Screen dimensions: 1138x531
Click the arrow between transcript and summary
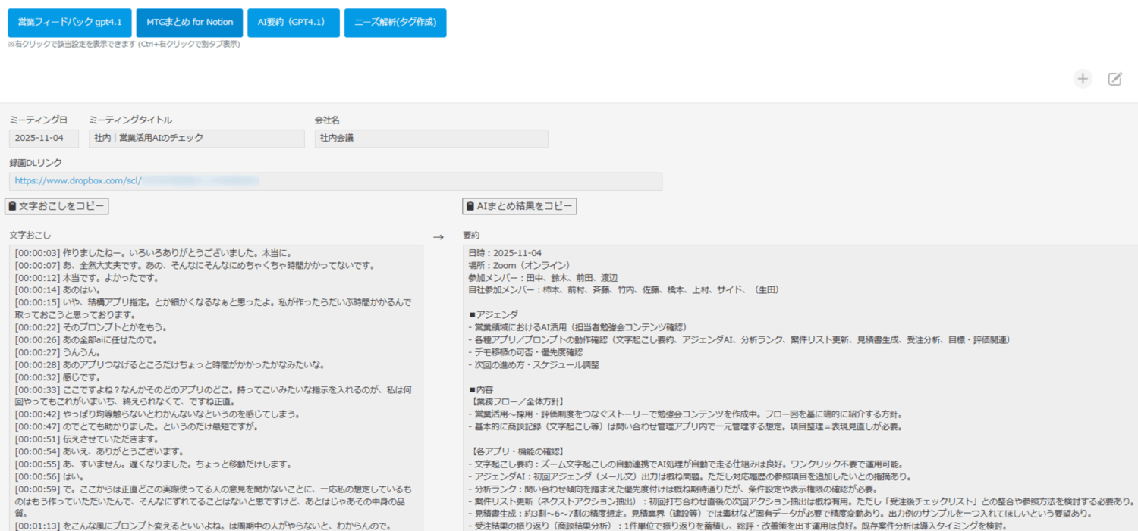coord(438,236)
